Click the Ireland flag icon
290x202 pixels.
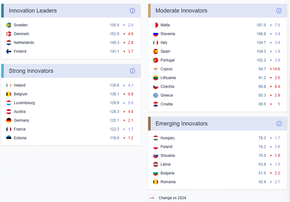click(9, 85)
